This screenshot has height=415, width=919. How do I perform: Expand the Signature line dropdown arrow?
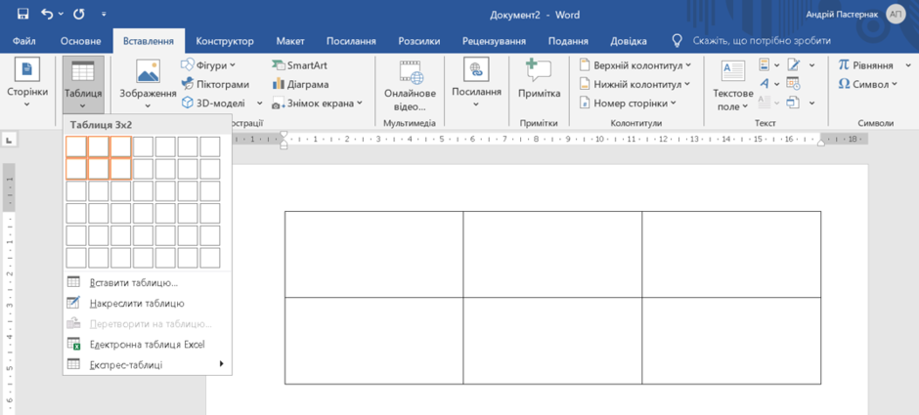811,64
